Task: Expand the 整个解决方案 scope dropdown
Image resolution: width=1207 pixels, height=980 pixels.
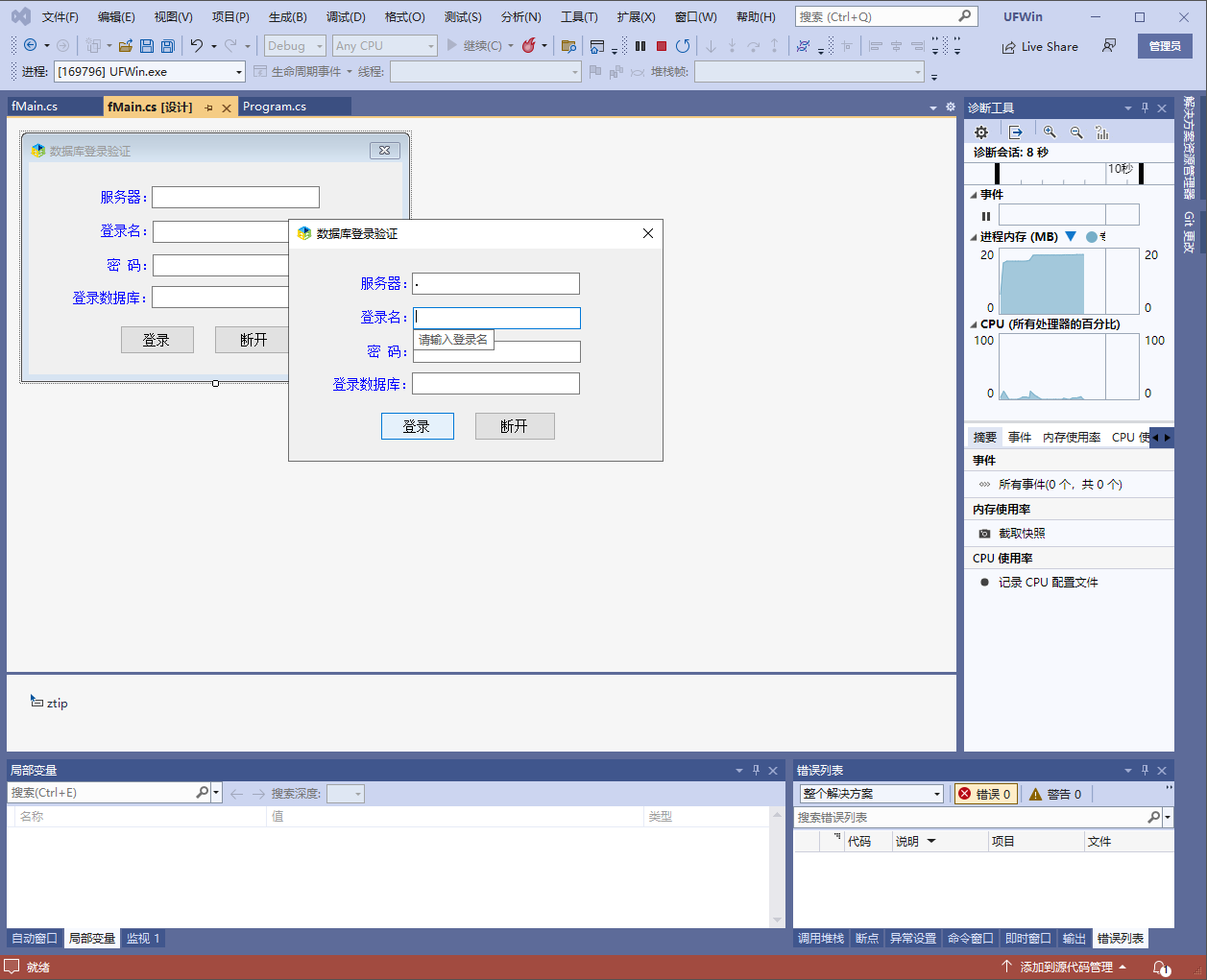Action: pos(936,794)
